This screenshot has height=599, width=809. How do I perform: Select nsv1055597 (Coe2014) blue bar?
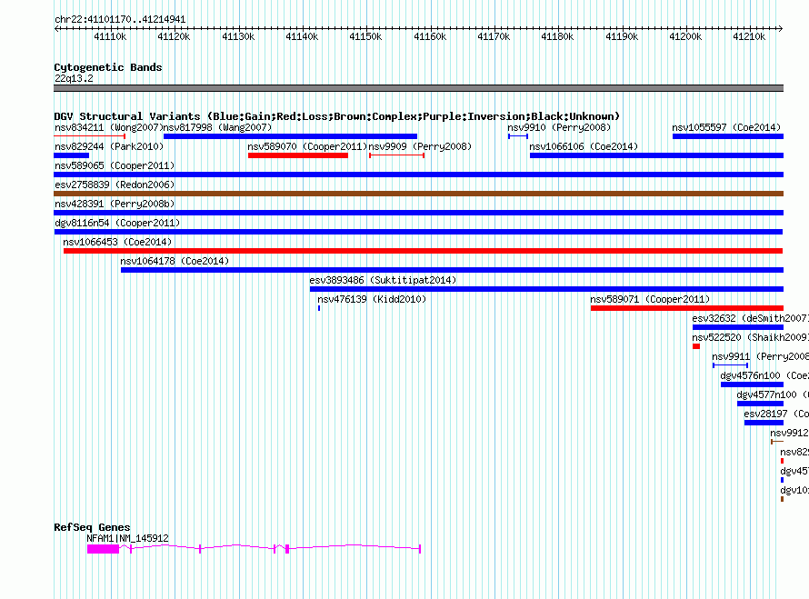pos(728,136)
